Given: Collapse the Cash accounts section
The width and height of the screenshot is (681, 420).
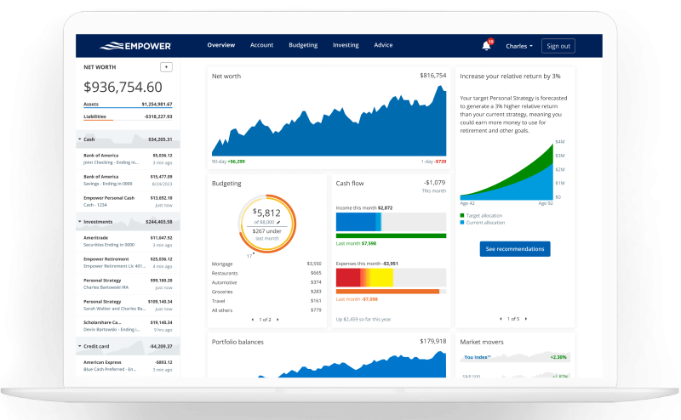Looking at the screenshot, I should click(79, 139).
